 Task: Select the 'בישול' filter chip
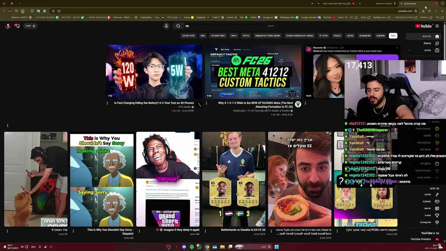pyautogui.click(x=234, y=36)
